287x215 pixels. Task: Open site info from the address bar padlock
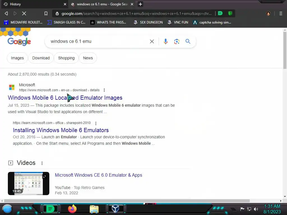[57, 13]
